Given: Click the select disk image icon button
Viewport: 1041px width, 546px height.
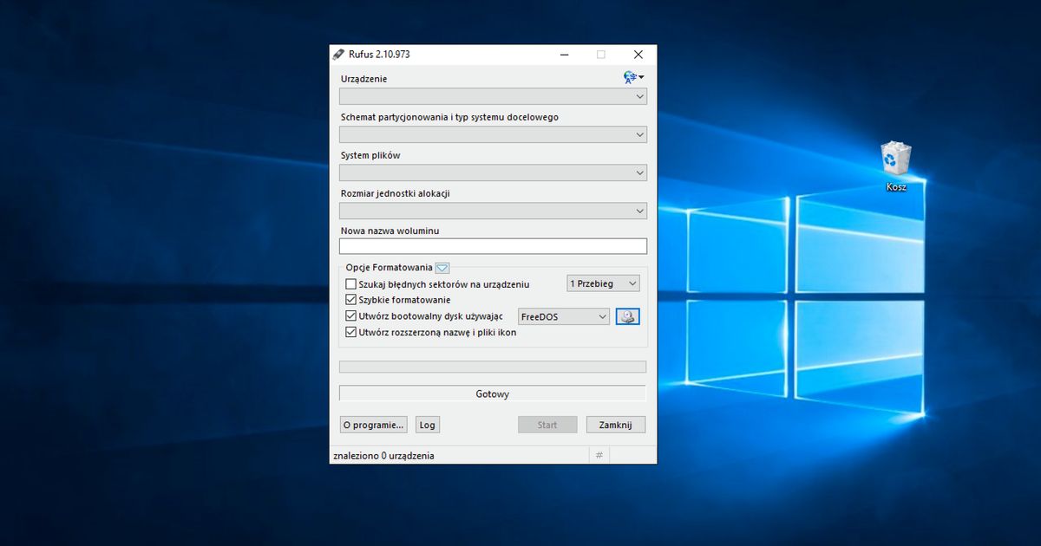Looking at the screenshot, I should point(628,317).
